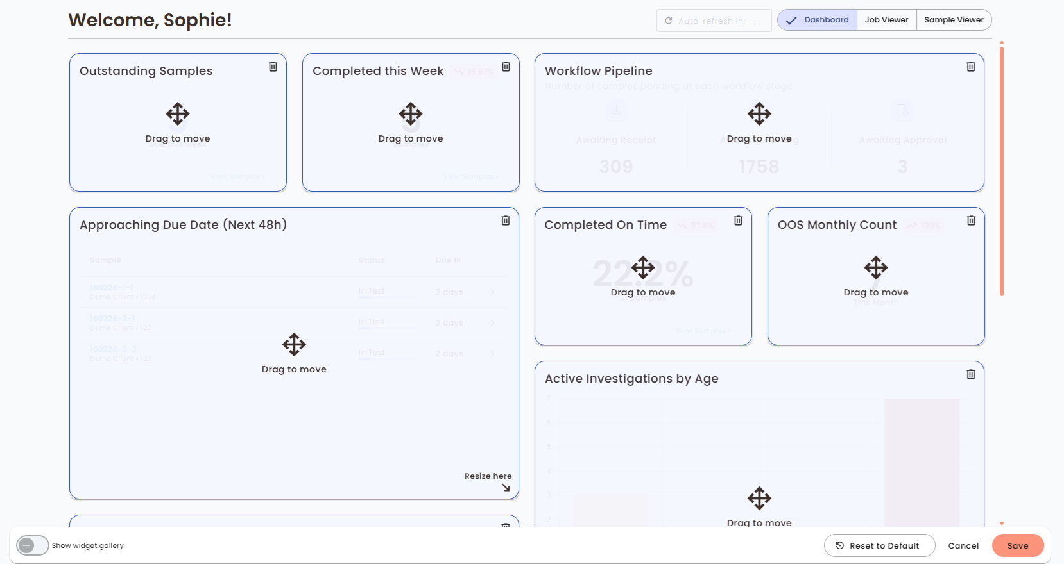
Task: Click move handle on Completed On Time
Action: pyautogui.click(x=643, y=268)
